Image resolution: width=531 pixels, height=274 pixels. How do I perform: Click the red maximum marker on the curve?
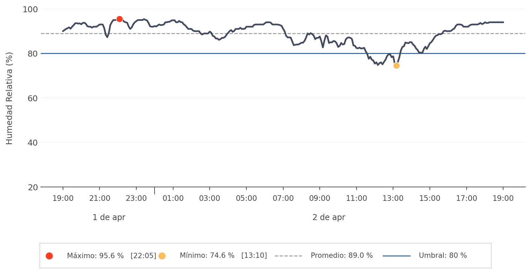[119, 19]
